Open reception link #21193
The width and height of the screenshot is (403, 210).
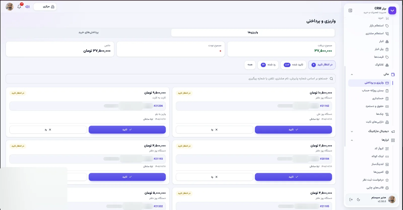point(158,159)
